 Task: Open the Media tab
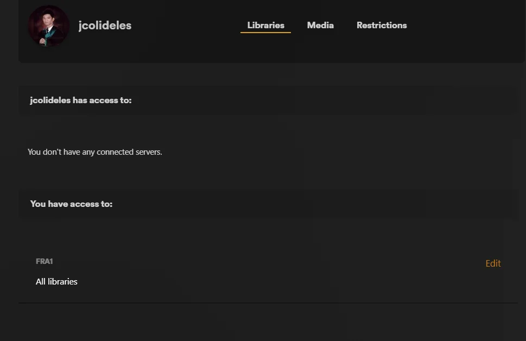pos(320,26)
